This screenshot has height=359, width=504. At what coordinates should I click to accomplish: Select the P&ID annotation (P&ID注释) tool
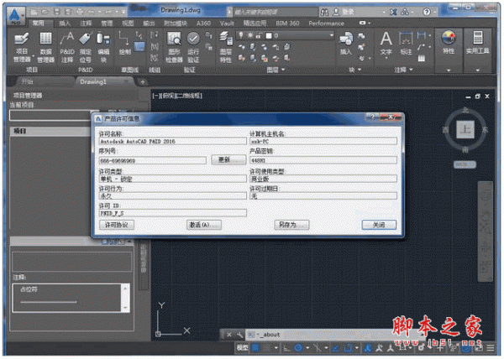67,47
